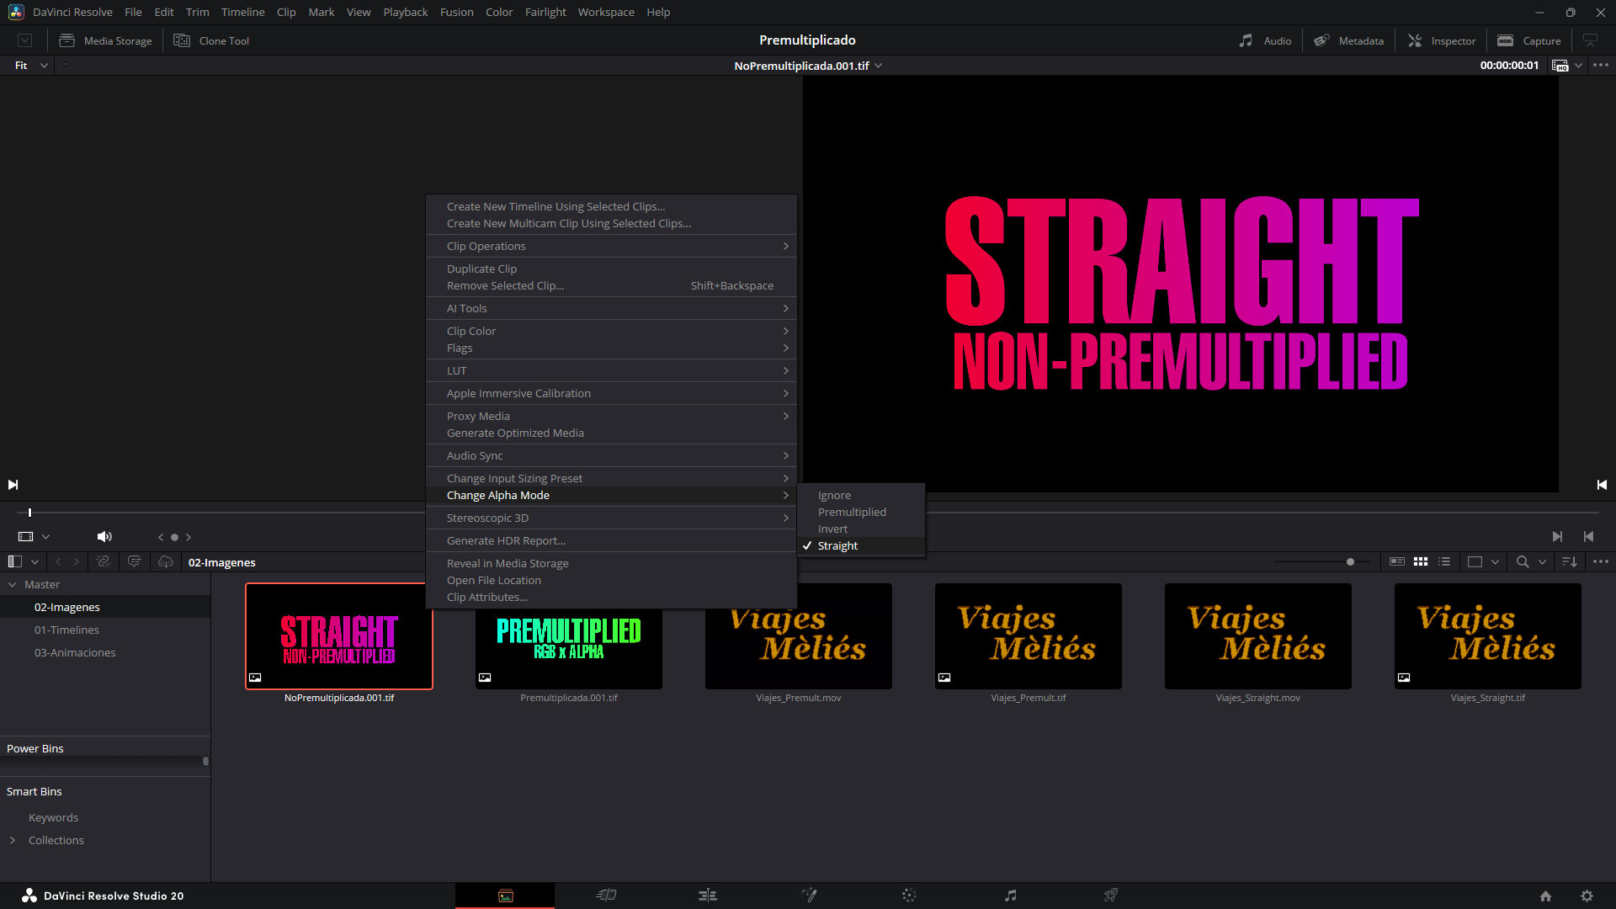The height and width of the screenshot is (909, 1616).
Task: Select Premultiplied alpha mode
Action: [852, 512]
